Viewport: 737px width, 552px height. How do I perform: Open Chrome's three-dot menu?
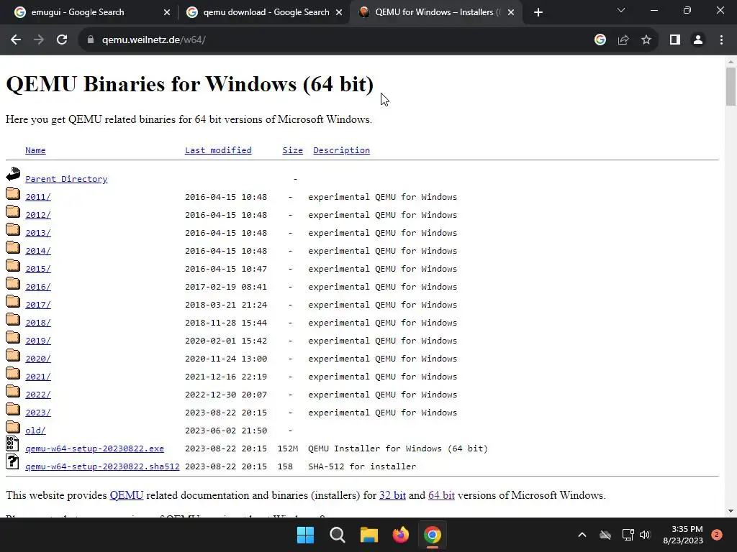coord(721,40)
